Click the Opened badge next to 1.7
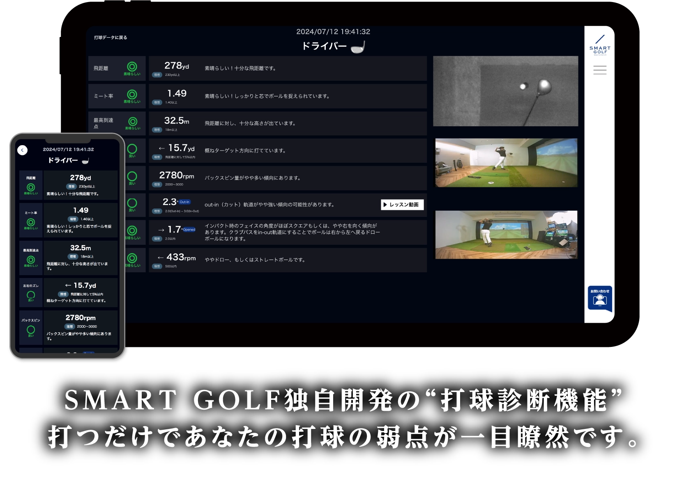Image resolution: width=684 pixels, height=497 pixels. point(189,230)
